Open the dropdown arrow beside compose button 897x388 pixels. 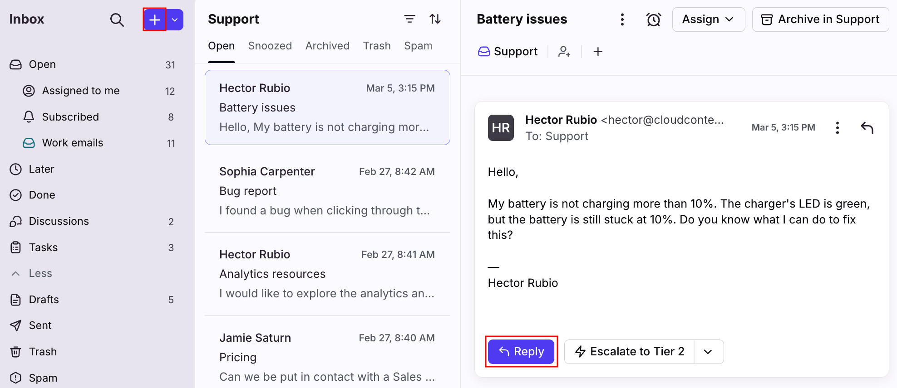pos(175,19)
